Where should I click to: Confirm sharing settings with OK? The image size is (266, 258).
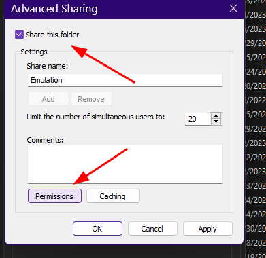pos(97,229)
